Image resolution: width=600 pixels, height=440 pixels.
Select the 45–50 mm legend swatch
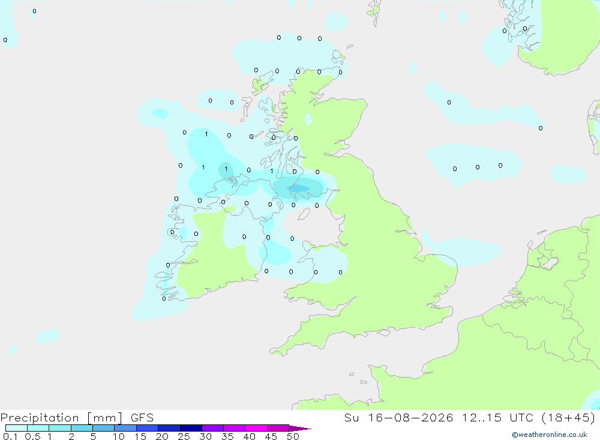click(x=278, y=428)
